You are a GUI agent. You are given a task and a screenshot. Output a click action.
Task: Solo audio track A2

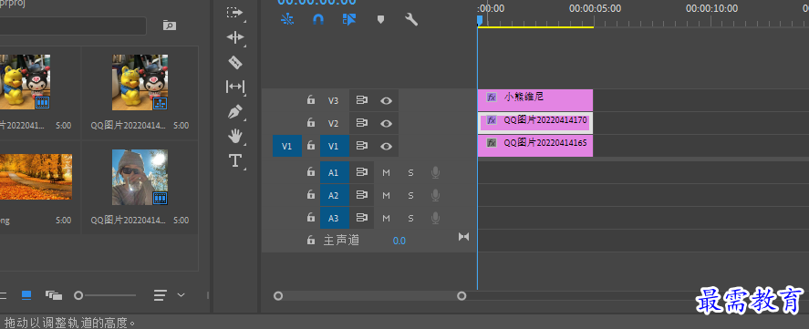tap(410, 195)
